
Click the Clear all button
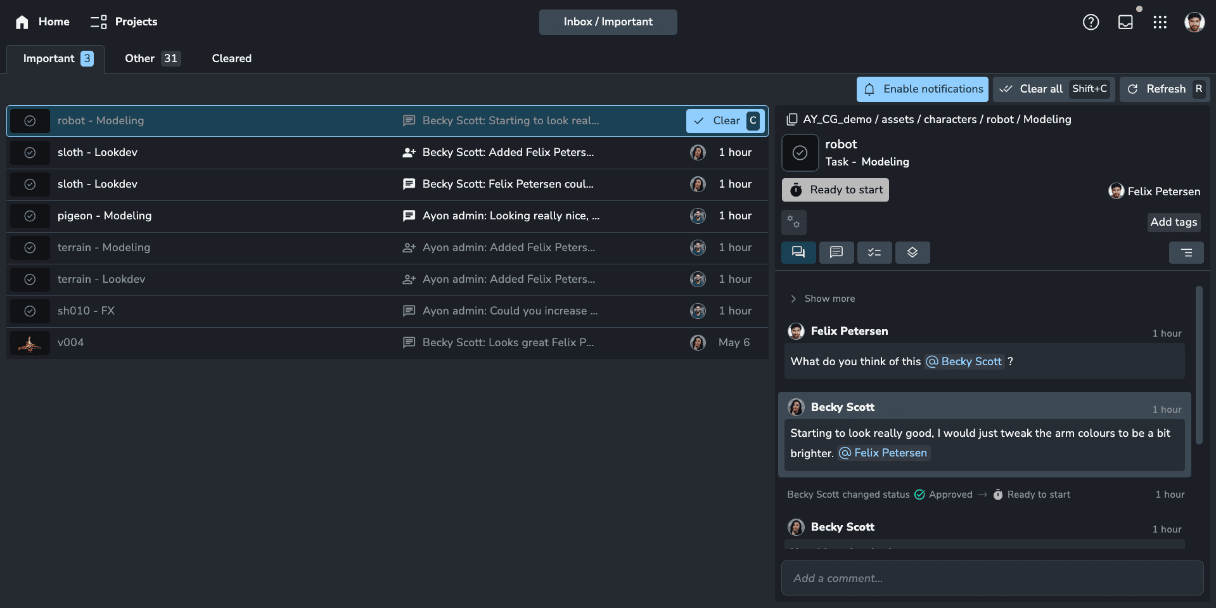(1054, 89)
